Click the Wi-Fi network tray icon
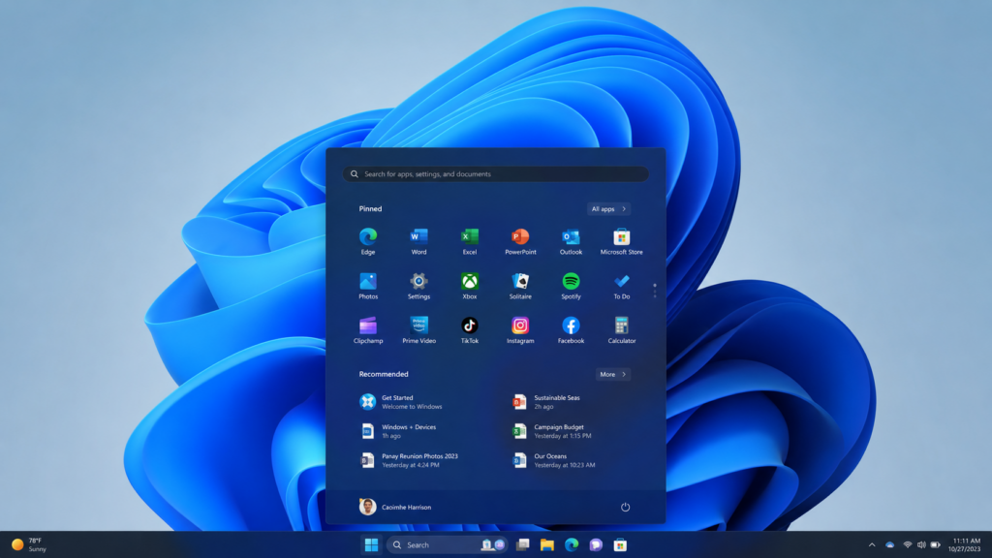The image size is (992, 558). [907, 544]
